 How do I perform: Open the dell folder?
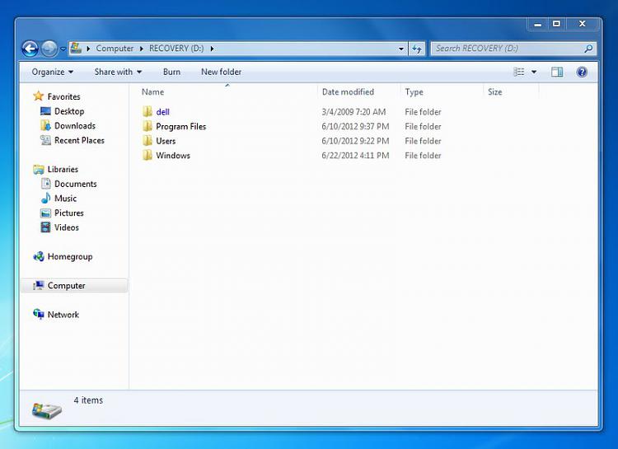pyautogui.click(x=162, y=112)
